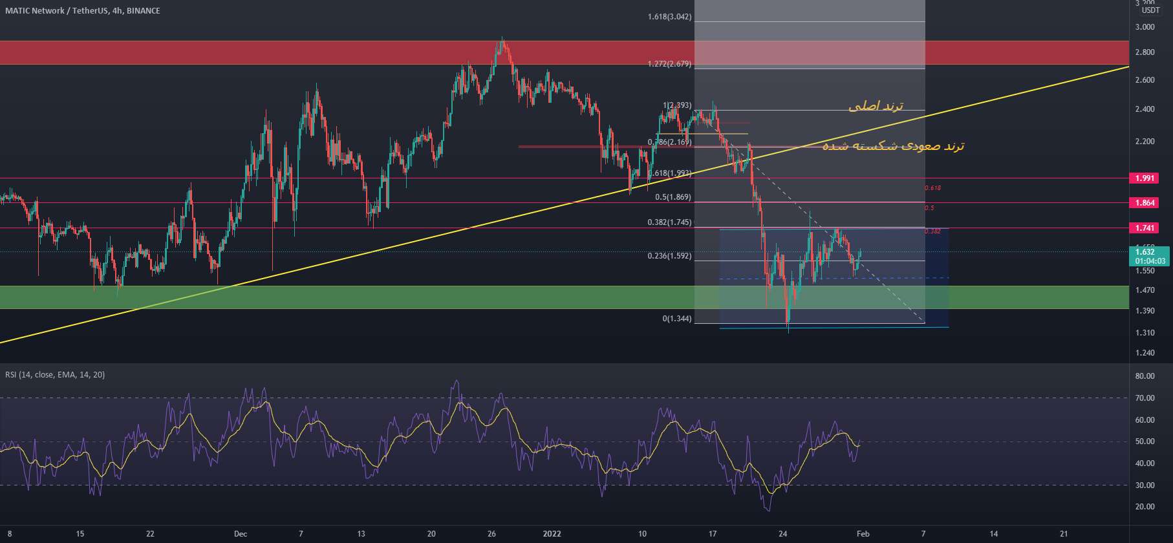Select the 1.864 red price label

pos(1145,203)
